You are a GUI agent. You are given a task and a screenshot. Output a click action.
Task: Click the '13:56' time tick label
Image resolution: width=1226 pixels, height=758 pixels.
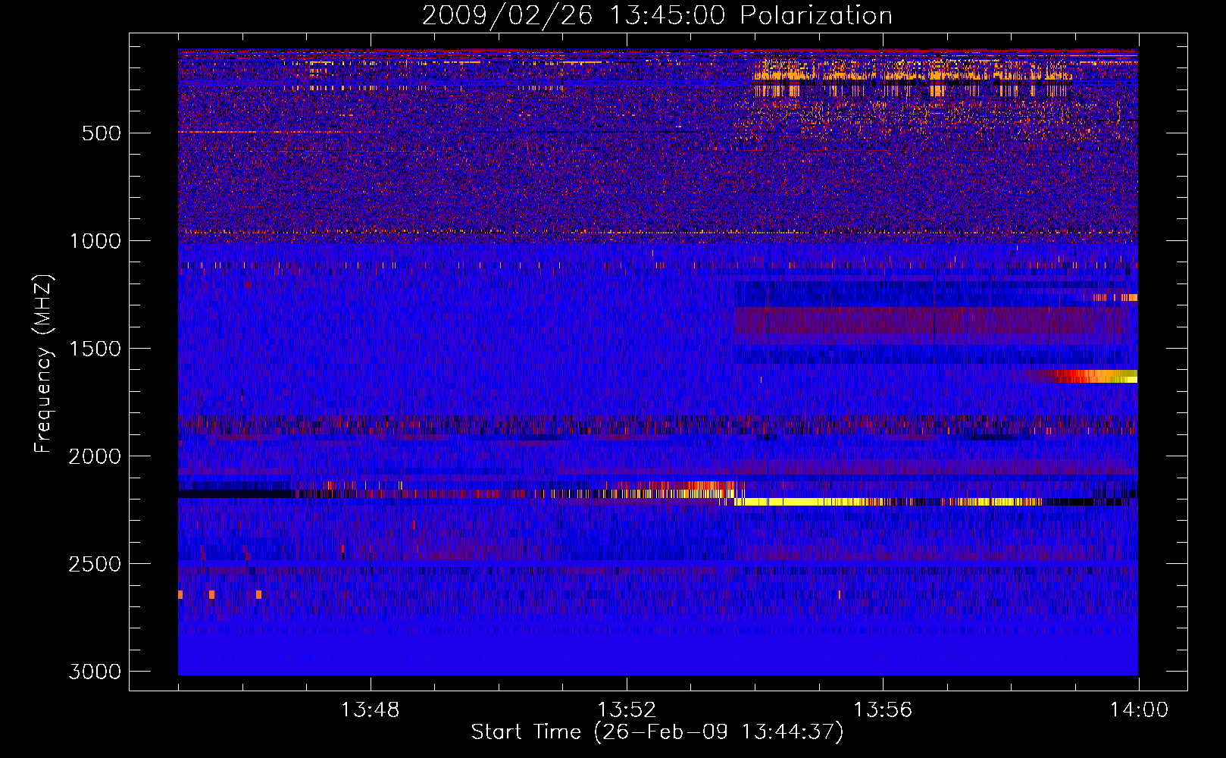tap(882, 710)
